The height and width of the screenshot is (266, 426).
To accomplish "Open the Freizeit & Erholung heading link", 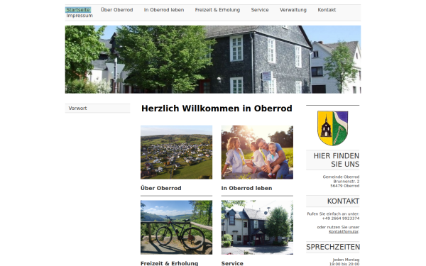I will 169,263.
